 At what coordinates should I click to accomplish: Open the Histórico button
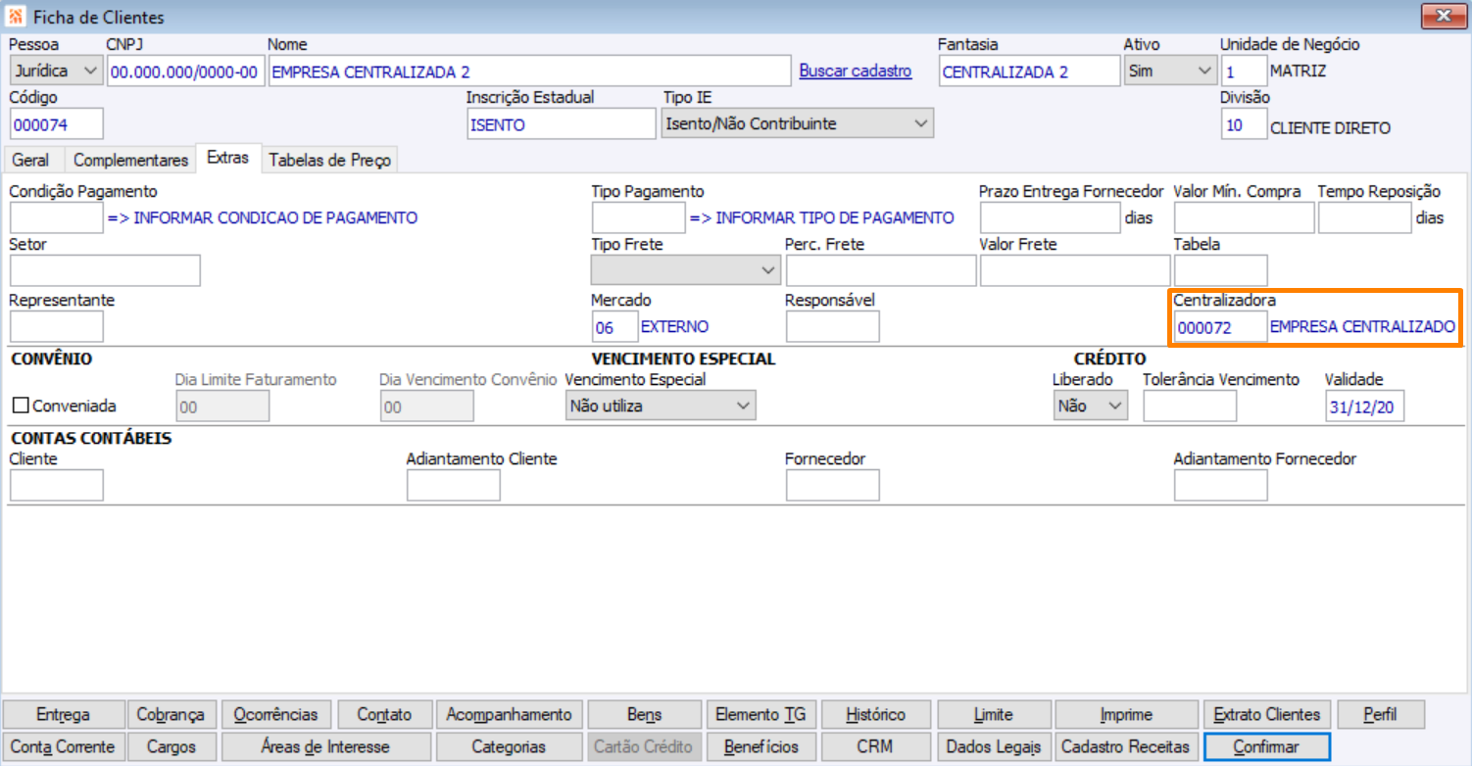[875, 714]
